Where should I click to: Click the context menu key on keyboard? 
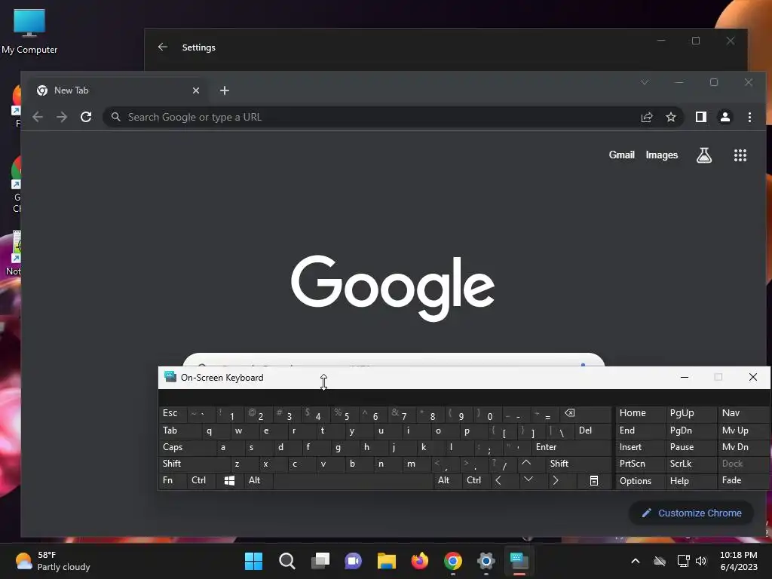(594, 480)
